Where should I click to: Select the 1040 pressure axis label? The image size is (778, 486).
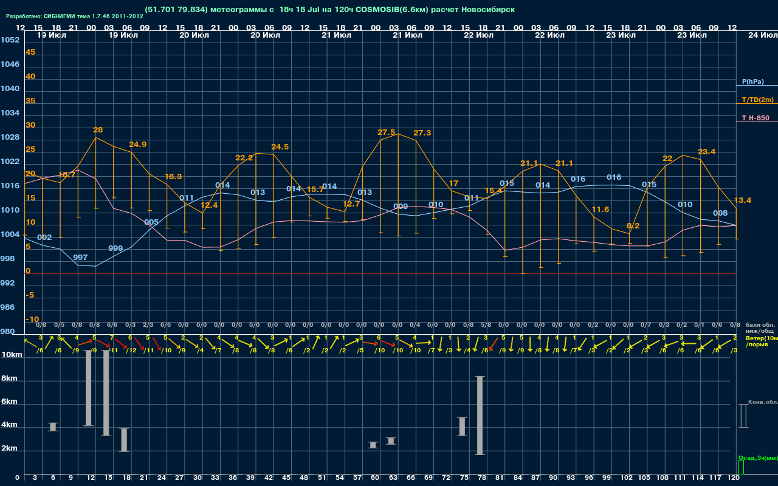[10, 89]
